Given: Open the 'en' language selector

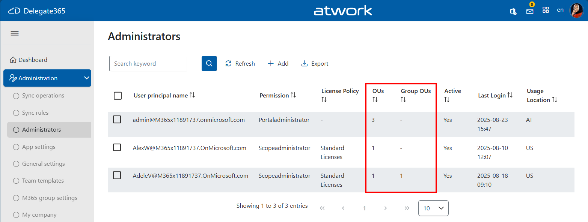Looking at the screenshot, I should 560,10.
